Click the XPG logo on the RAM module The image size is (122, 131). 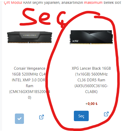(75, 41)
